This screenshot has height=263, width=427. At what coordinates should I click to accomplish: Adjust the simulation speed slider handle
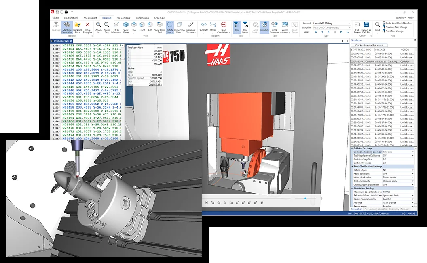point(305,198)
